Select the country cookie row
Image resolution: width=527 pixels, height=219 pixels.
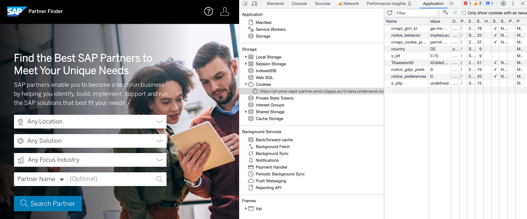click(455, 49)
